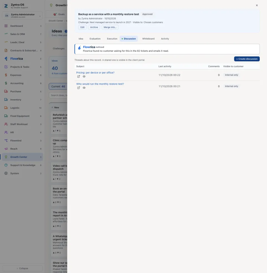This screenshot has width=267, height=273.
Task: Open the Expenses dollar icon
Action: [x=6, y=75]
